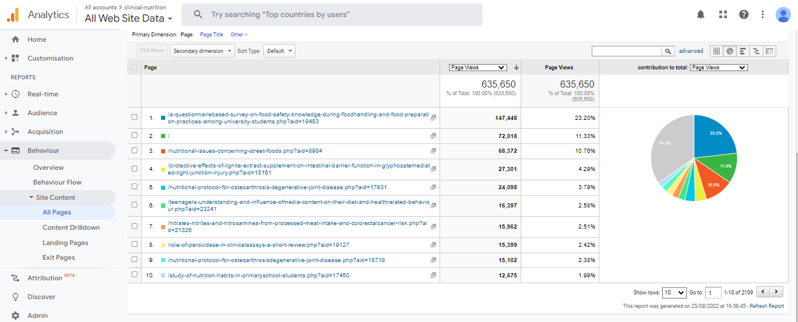This screenshot has height=322, width=798.
Task: Click the Refresh Report link
Action: tap(767, 306)
